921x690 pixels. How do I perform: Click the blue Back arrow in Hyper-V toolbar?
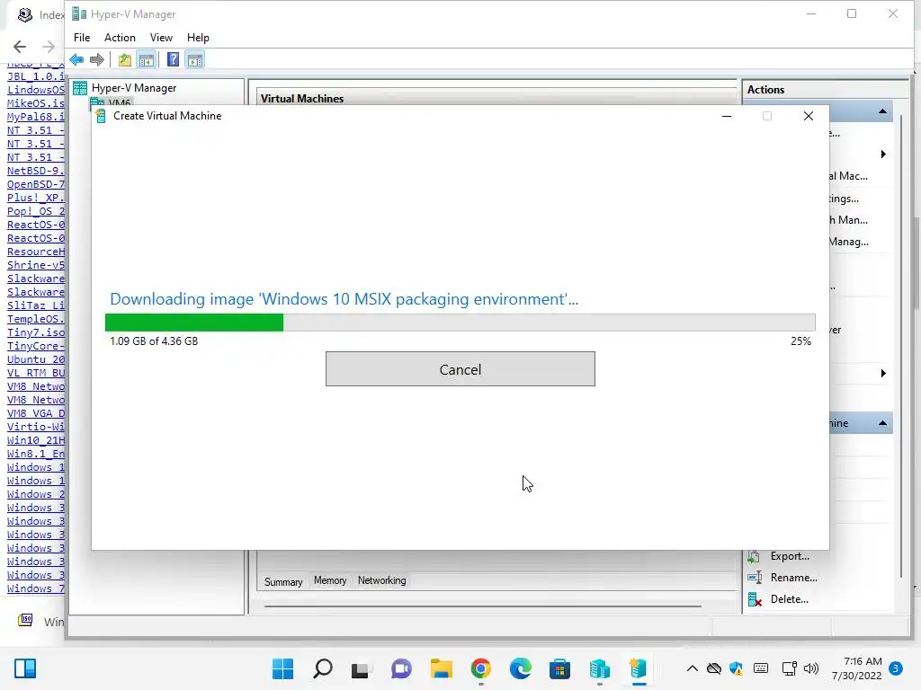76,59
